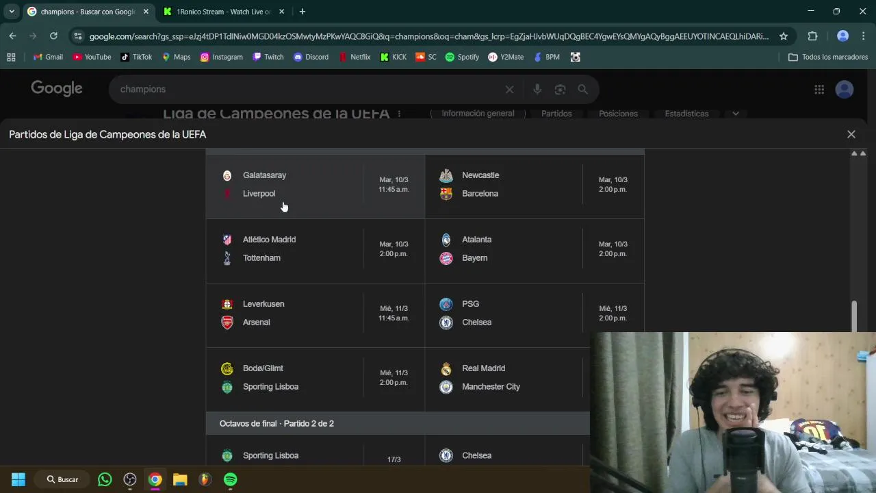
Task: Open the Gmail bookmark
Action: pos(47,57)
